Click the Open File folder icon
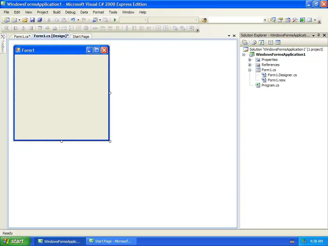The width and height of the screenshot is (328, 246). pos(25,20)
